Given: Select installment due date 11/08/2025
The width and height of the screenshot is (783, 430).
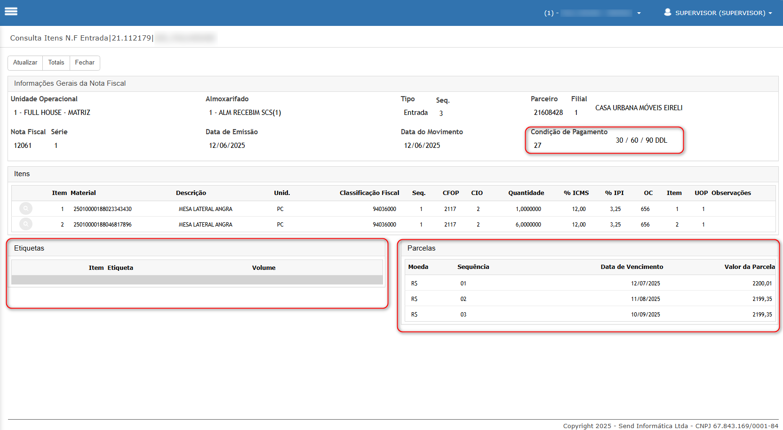Looking at the screenshot, I should click(646, 299).
